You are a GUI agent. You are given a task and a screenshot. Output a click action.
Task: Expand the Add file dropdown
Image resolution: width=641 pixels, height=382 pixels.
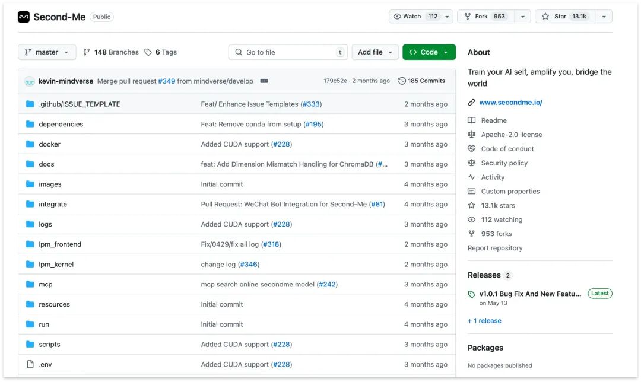375,52
